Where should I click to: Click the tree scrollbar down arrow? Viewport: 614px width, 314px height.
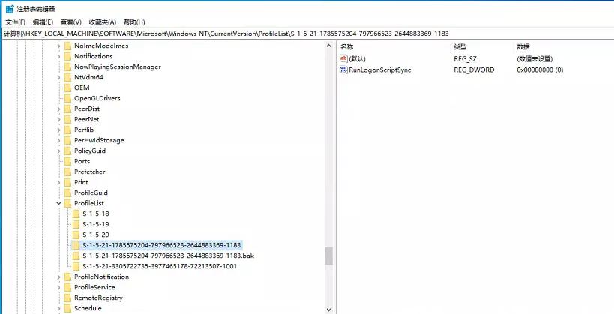coord(328,310)
